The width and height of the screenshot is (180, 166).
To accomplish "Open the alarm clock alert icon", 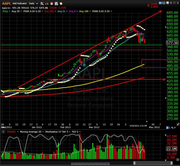I will pos(52,4).
